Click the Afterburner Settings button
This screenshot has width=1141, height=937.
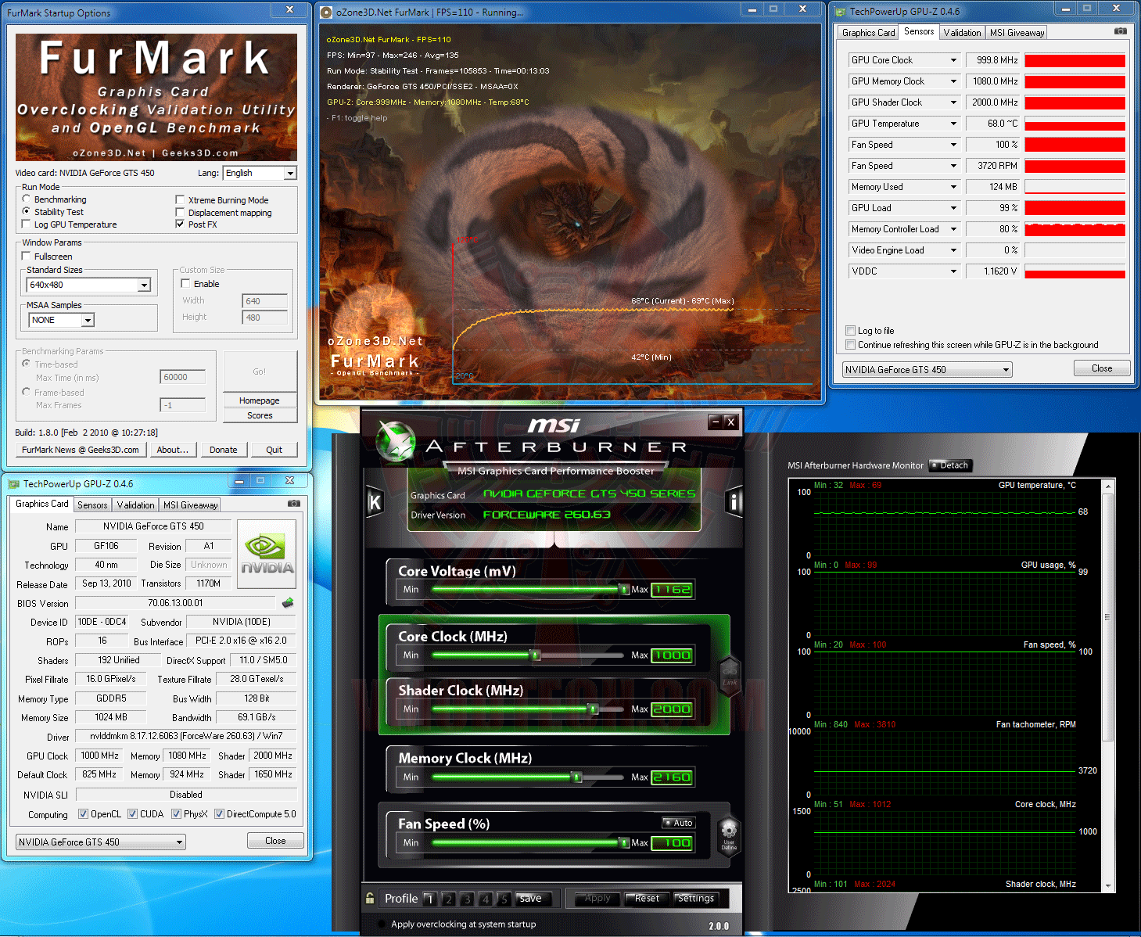(696, 899)
